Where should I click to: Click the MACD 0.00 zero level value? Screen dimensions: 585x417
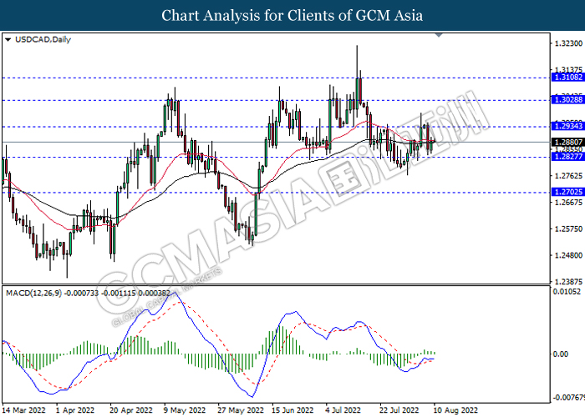pos(561,354)
